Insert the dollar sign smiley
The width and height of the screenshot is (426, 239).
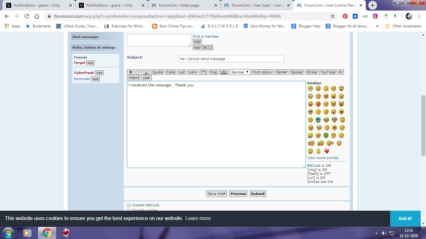click(318, 151)
